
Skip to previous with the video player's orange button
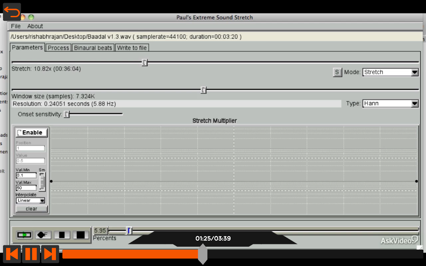[12, 254]
